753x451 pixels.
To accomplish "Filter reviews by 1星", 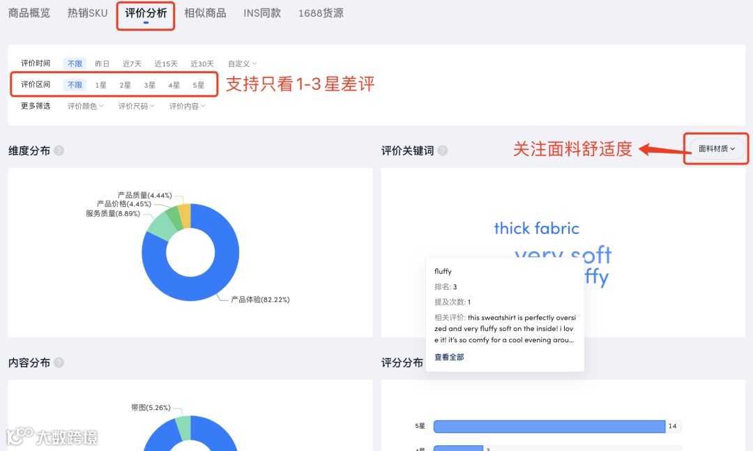I will (x=100, y=85).
